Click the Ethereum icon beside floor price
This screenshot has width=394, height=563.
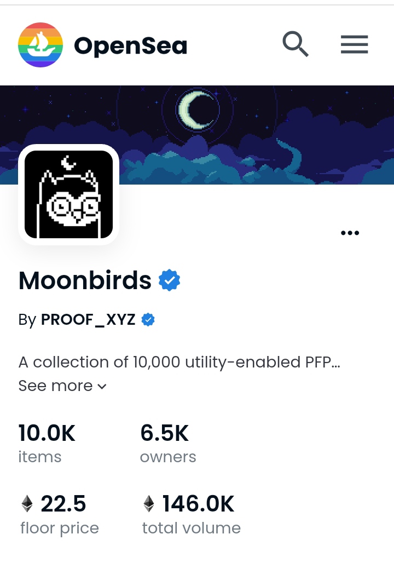pos(27,504)
